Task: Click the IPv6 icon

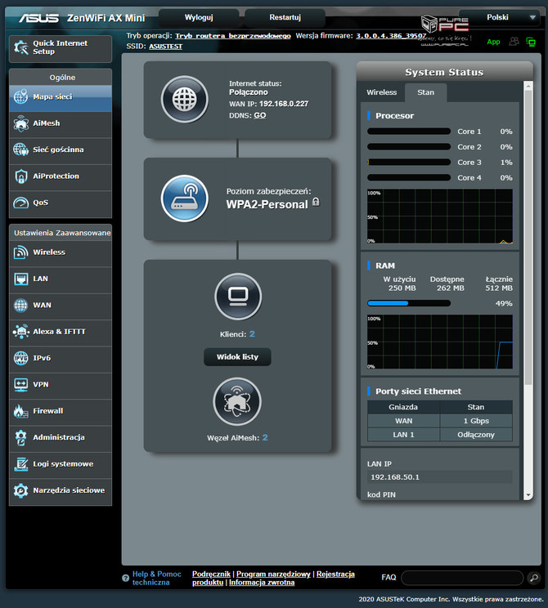Action: click(x=21, y=358)
